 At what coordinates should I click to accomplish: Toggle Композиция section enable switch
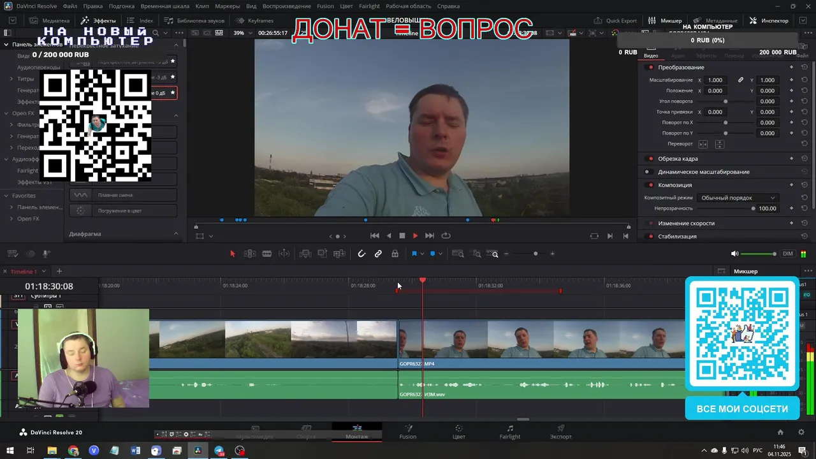(650, 185)
